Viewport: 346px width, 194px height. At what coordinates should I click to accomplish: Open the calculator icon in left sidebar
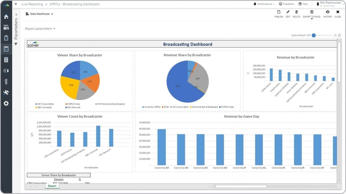pos(6,60)
